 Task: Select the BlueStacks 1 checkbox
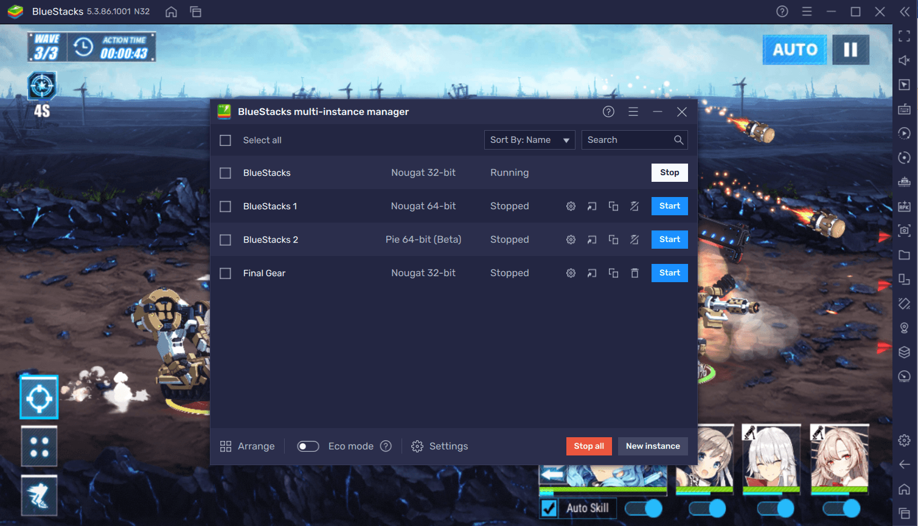225,207
